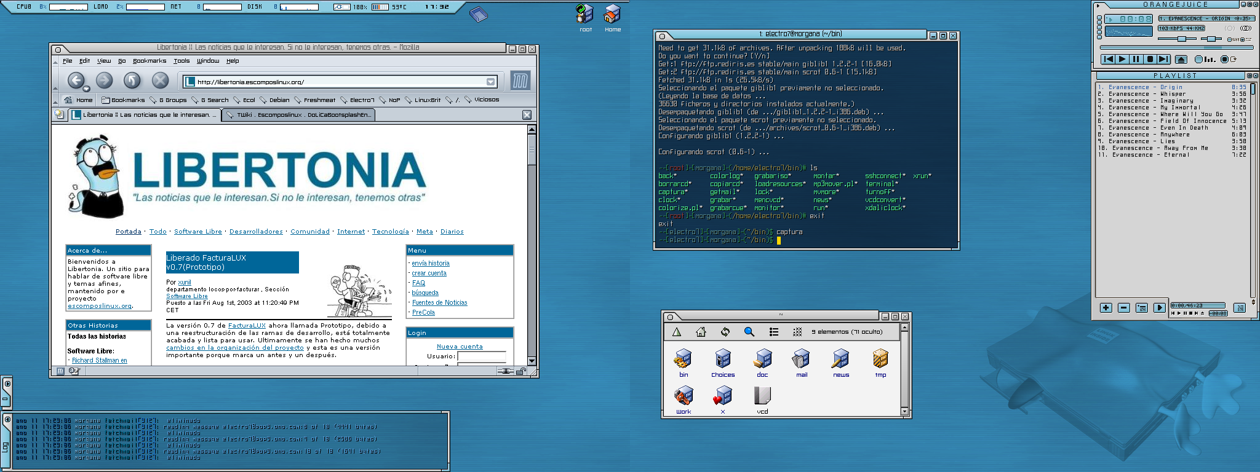Click the balance slider in OrangeJuice
1260x472 pixels.
point(1211,39)
